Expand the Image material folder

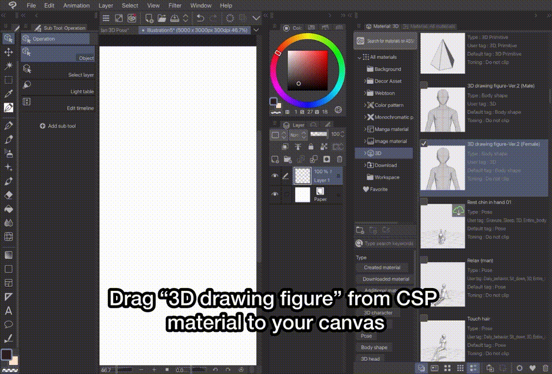coord(365,141)
